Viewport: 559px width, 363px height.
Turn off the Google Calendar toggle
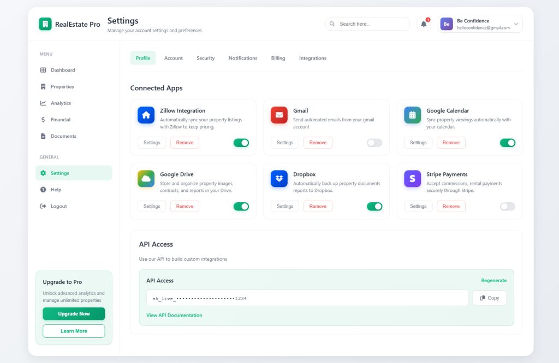(x=508, y=143)
